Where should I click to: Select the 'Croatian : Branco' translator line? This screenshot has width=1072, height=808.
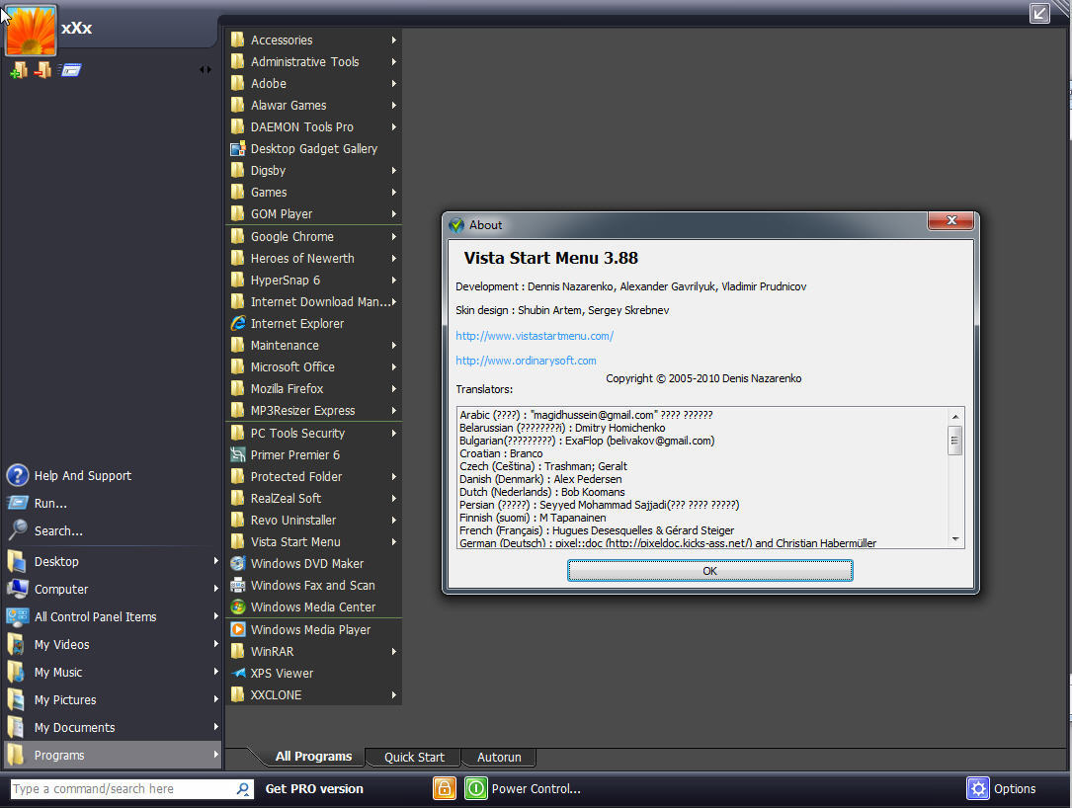pyautogui.click(x=501, y=453)
